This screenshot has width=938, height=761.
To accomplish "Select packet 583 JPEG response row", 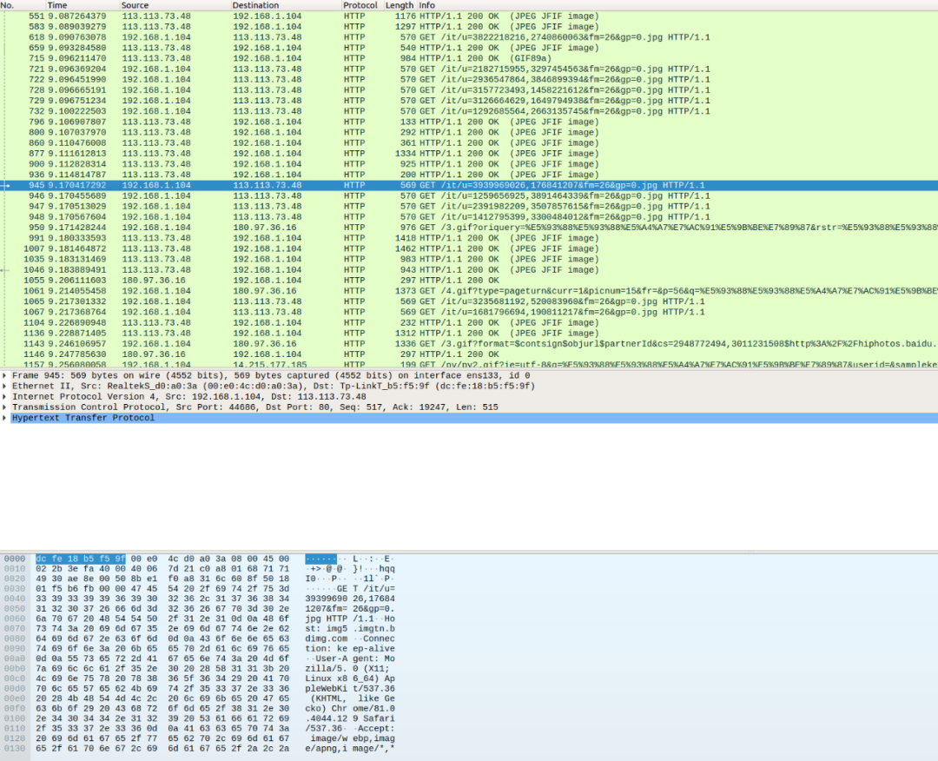I will point(469,27).
